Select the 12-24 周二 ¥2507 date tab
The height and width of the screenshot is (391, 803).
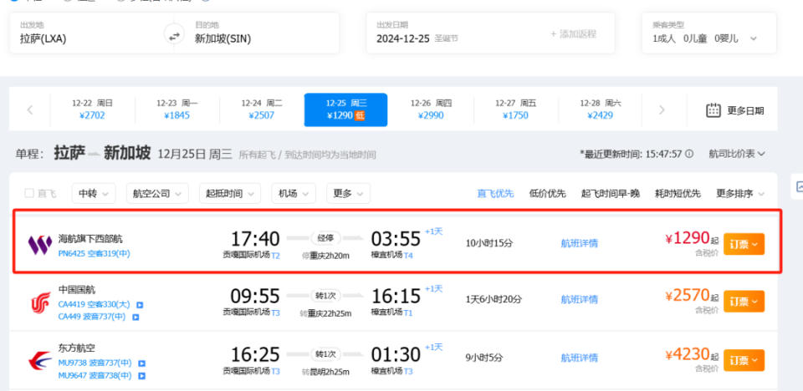click(262, 109)
